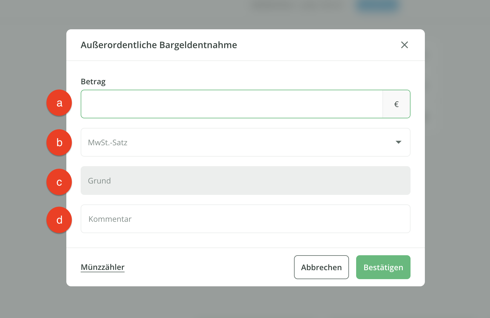
Task: Click the Betrag field label
Action: click(93, 82)
